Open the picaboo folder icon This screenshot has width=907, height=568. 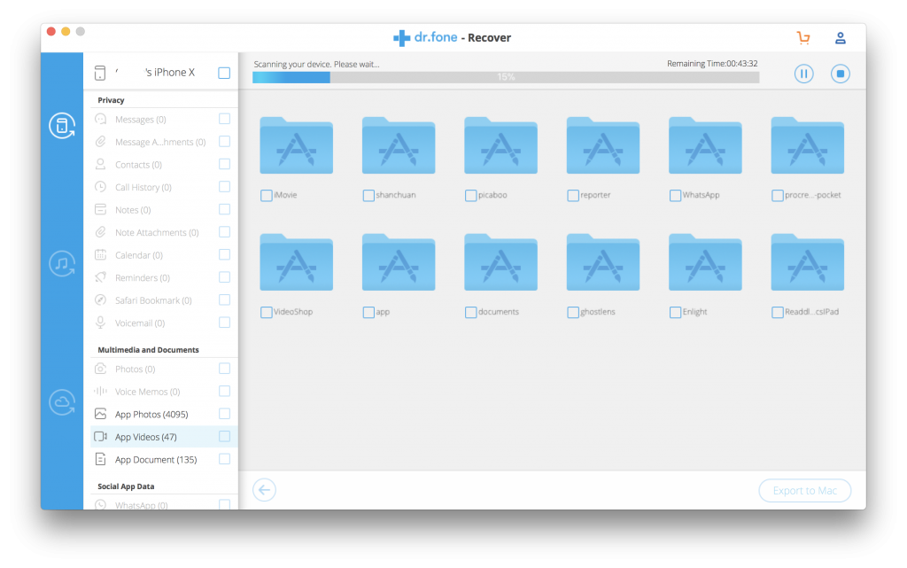pos(501,145)
